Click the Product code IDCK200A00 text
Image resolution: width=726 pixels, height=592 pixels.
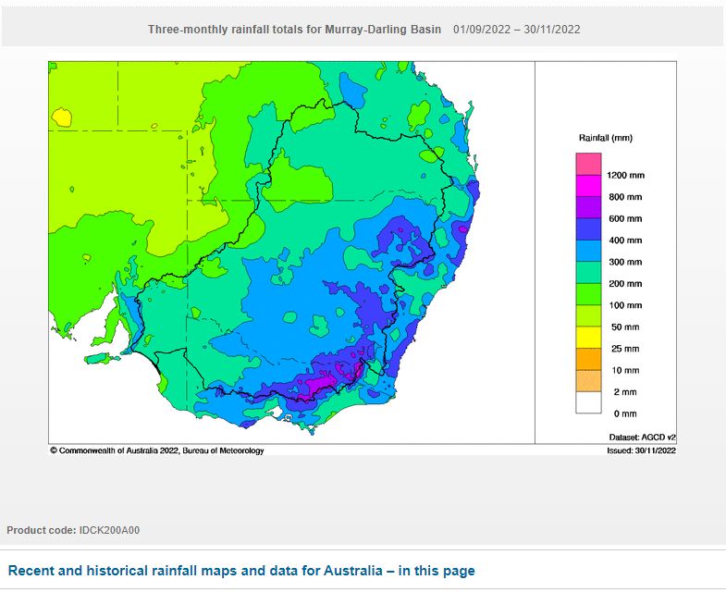73,530
